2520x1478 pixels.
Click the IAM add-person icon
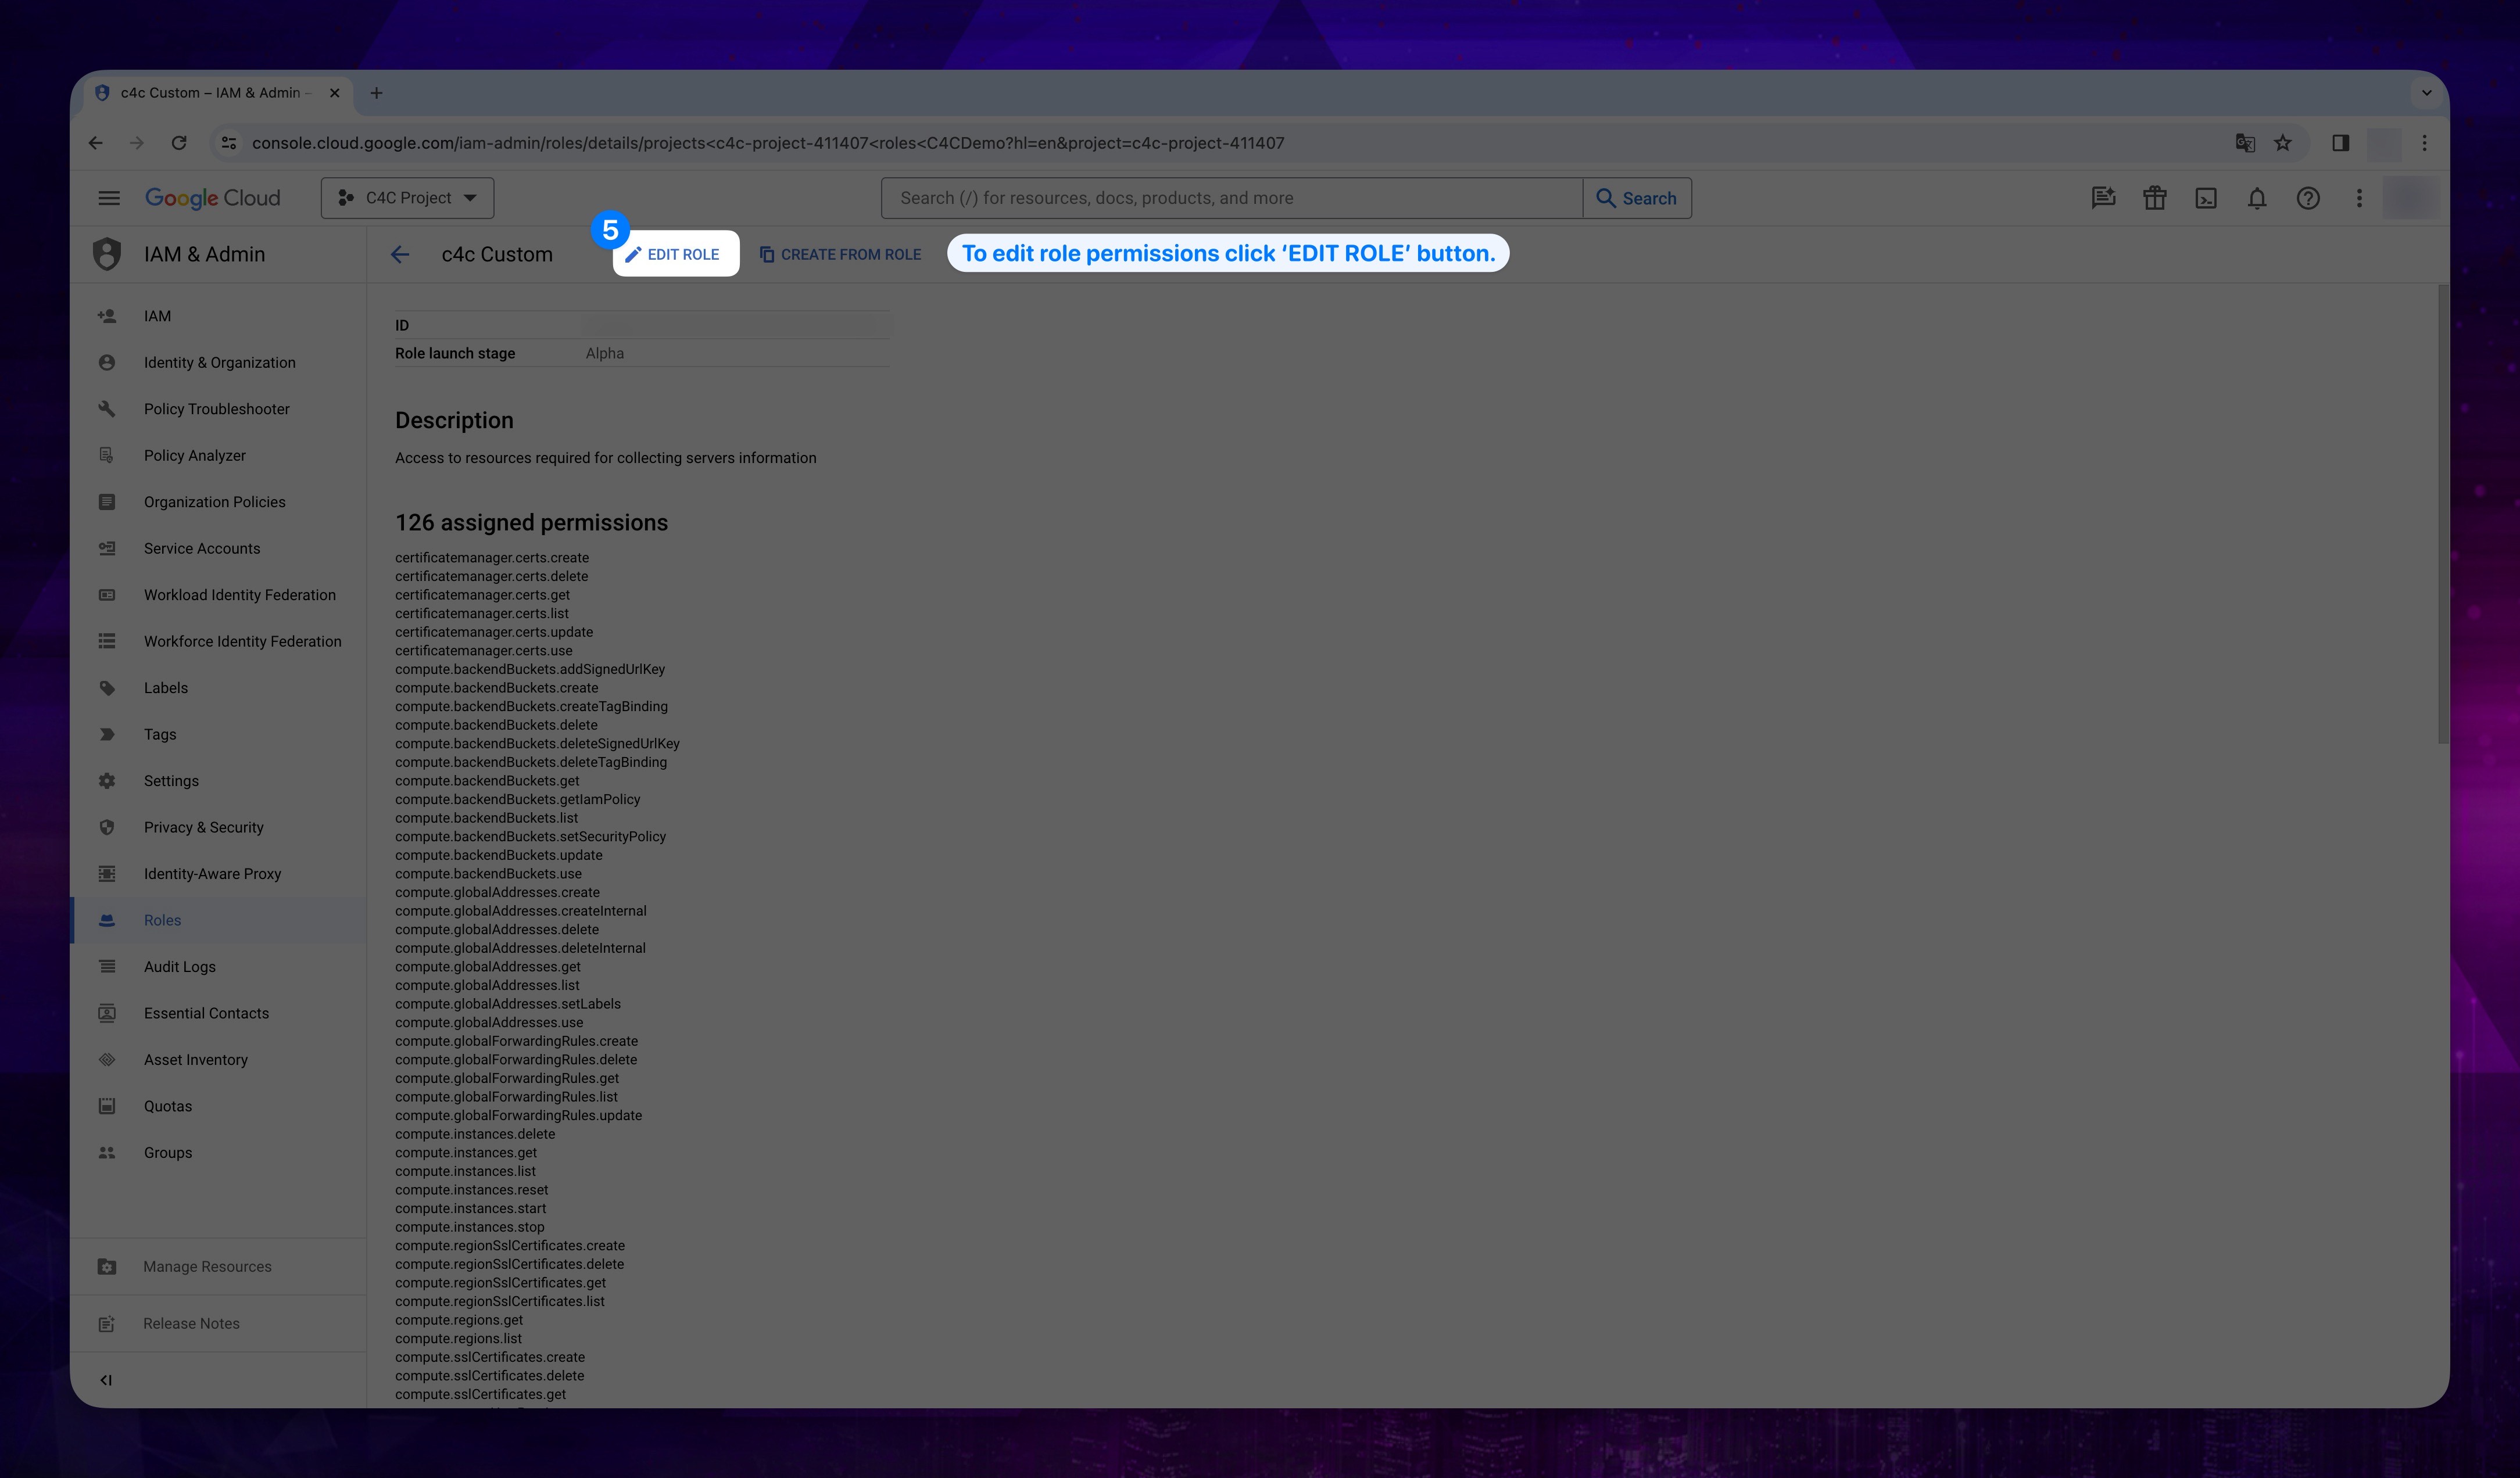click(x=107, y=316)
